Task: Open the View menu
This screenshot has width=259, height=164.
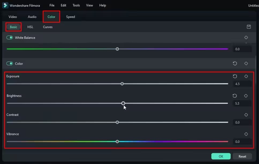Action: (89, 5)
